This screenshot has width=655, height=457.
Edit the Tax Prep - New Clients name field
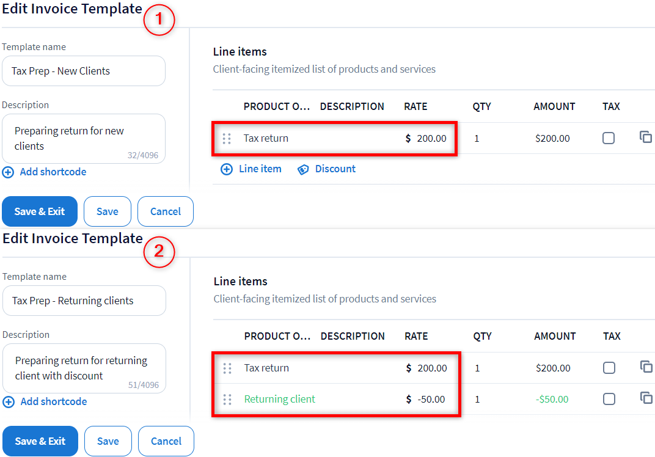(x=83, y=71)
